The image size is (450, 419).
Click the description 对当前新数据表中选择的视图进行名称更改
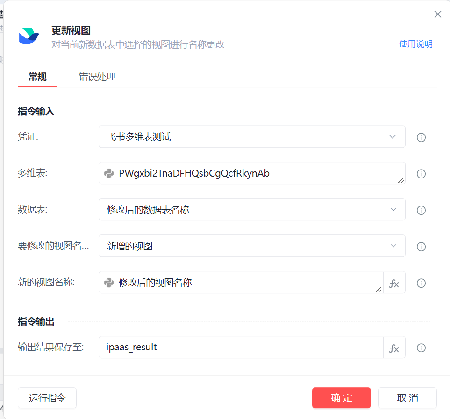(138, 44)
